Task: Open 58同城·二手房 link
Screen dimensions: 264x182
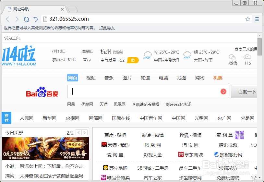Action: (x=153, y=168)
